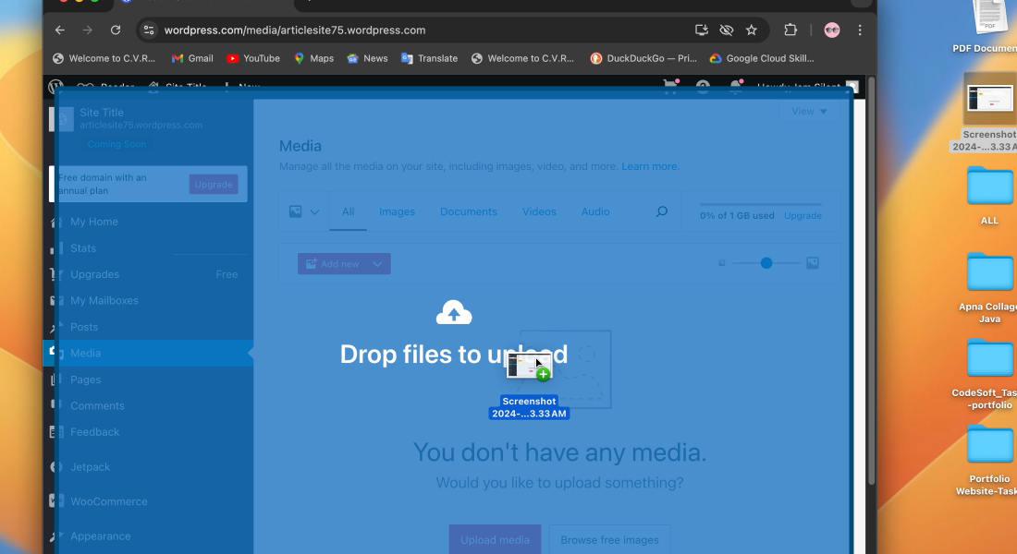Screen dimensions: 1017x554
Task: Open Pages in sidebar
Action: (x=86, y=379)
